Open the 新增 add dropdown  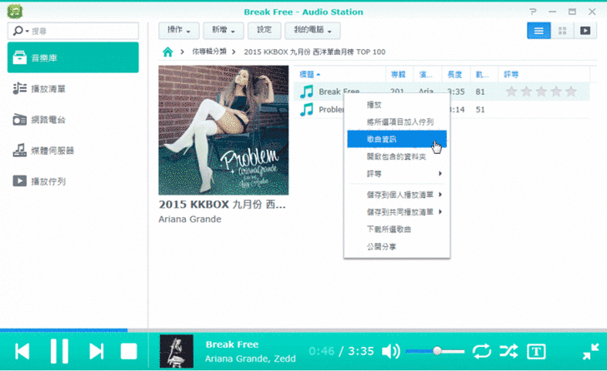223,31
